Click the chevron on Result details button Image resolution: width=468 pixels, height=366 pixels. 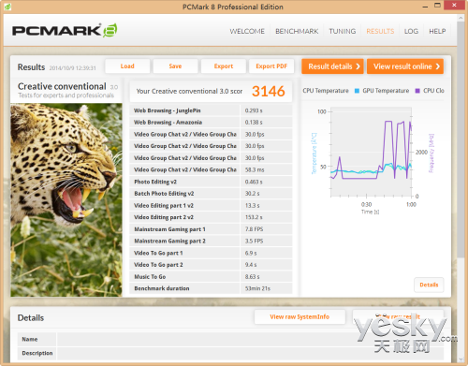[x=358, y=66]
